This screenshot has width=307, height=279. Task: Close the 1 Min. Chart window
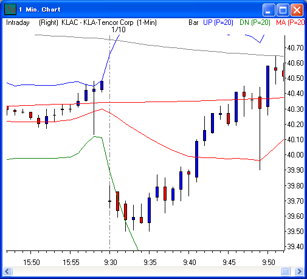tap(297, 10)
